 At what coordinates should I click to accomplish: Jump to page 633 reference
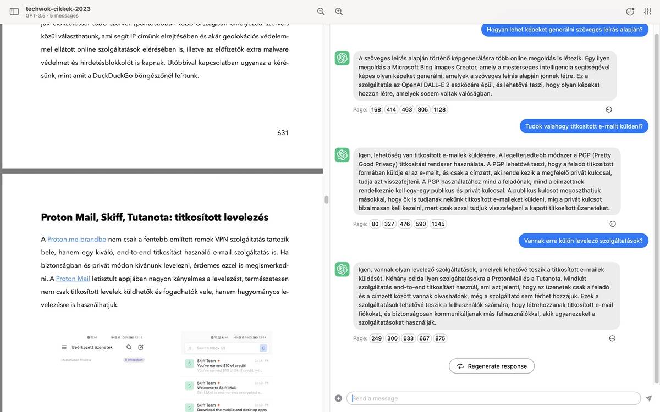tap(409, 338)
